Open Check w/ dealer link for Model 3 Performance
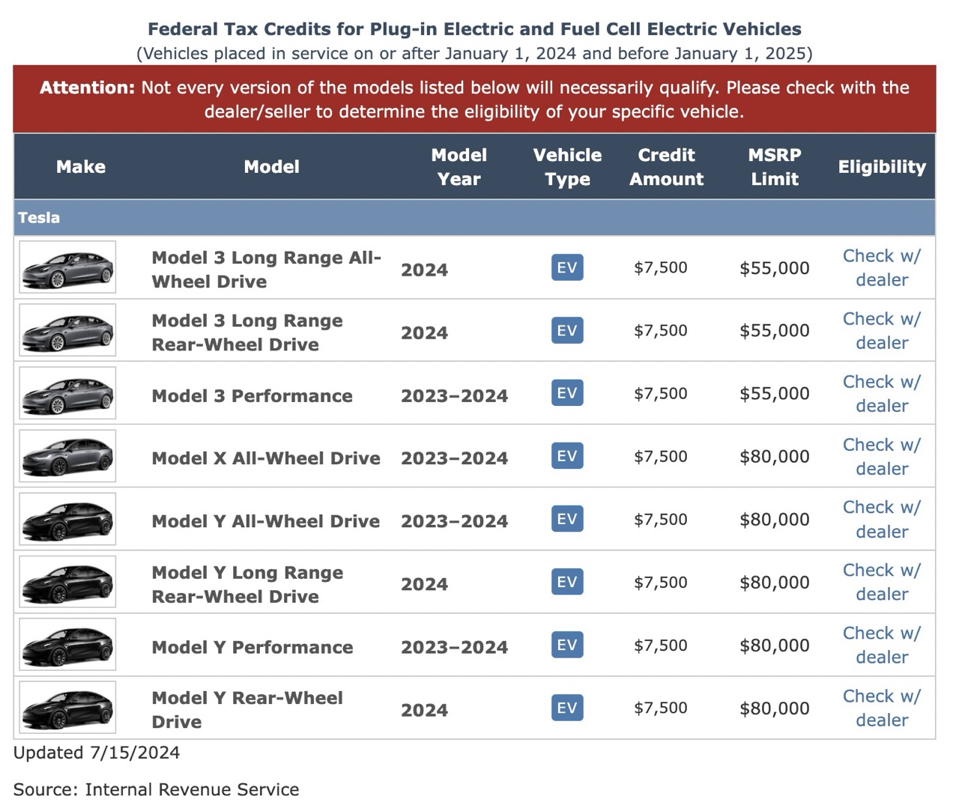Screen dimensions: 959x808 point(882,393)
